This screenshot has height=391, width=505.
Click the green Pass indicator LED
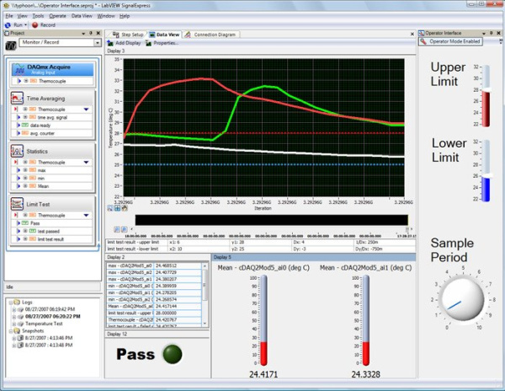pos(173,353)
